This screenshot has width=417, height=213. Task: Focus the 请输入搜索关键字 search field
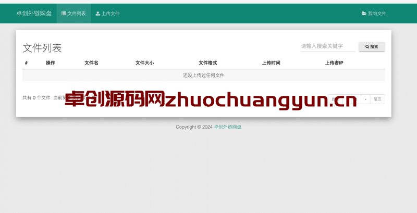click(x=328, y=46)
